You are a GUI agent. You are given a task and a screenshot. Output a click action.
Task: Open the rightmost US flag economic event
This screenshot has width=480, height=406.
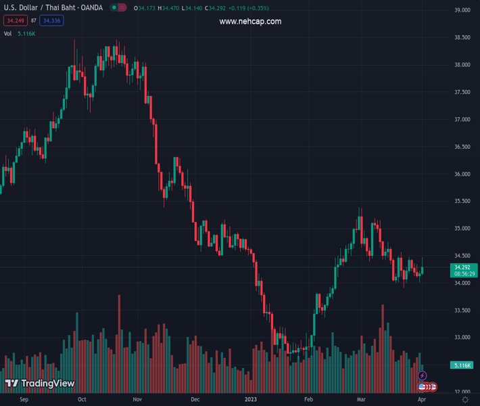433,387
